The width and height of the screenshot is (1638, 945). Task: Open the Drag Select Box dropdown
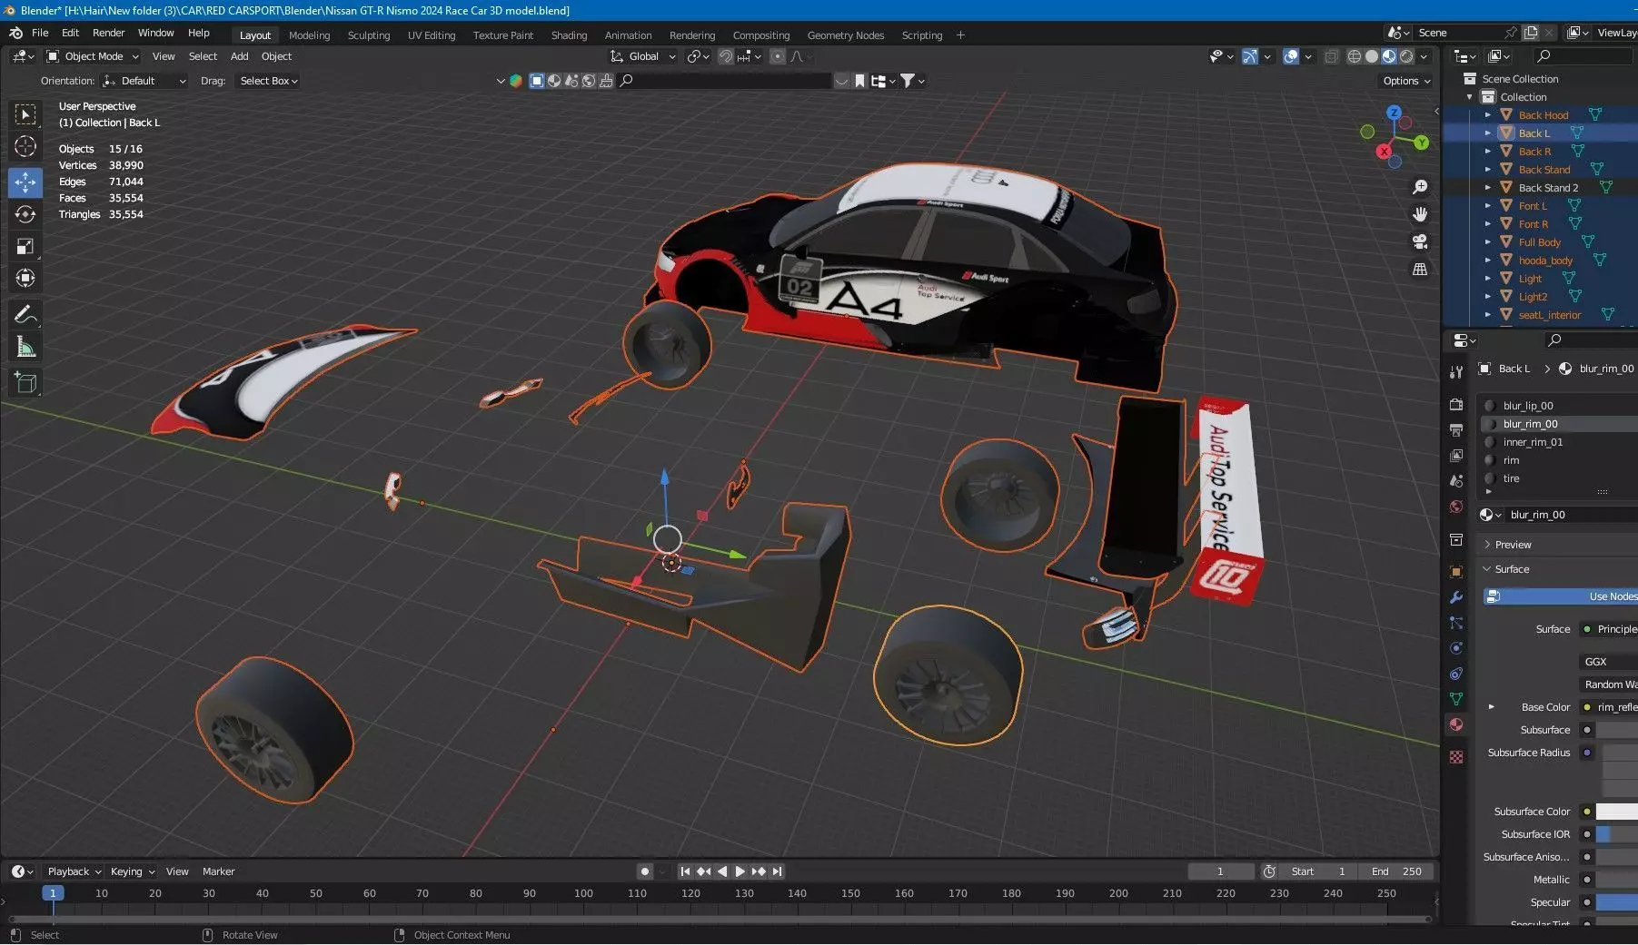pyautogui.click(x=268, y=81)
